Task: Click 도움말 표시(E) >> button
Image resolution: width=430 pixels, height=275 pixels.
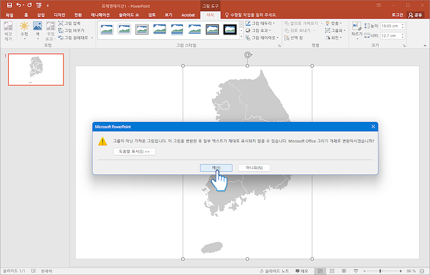Action: 134,151
